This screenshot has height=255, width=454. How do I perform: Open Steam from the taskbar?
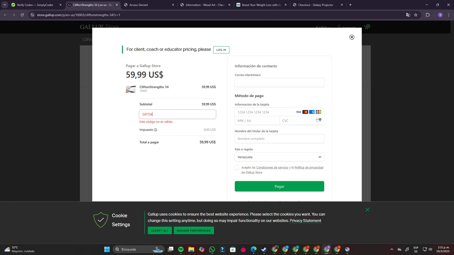click(x=264, y=249)
